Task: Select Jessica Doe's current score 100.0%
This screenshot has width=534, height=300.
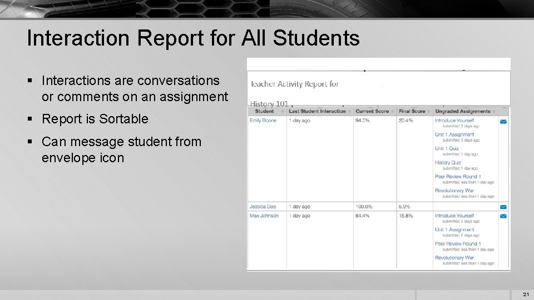Action: point(364,207)
